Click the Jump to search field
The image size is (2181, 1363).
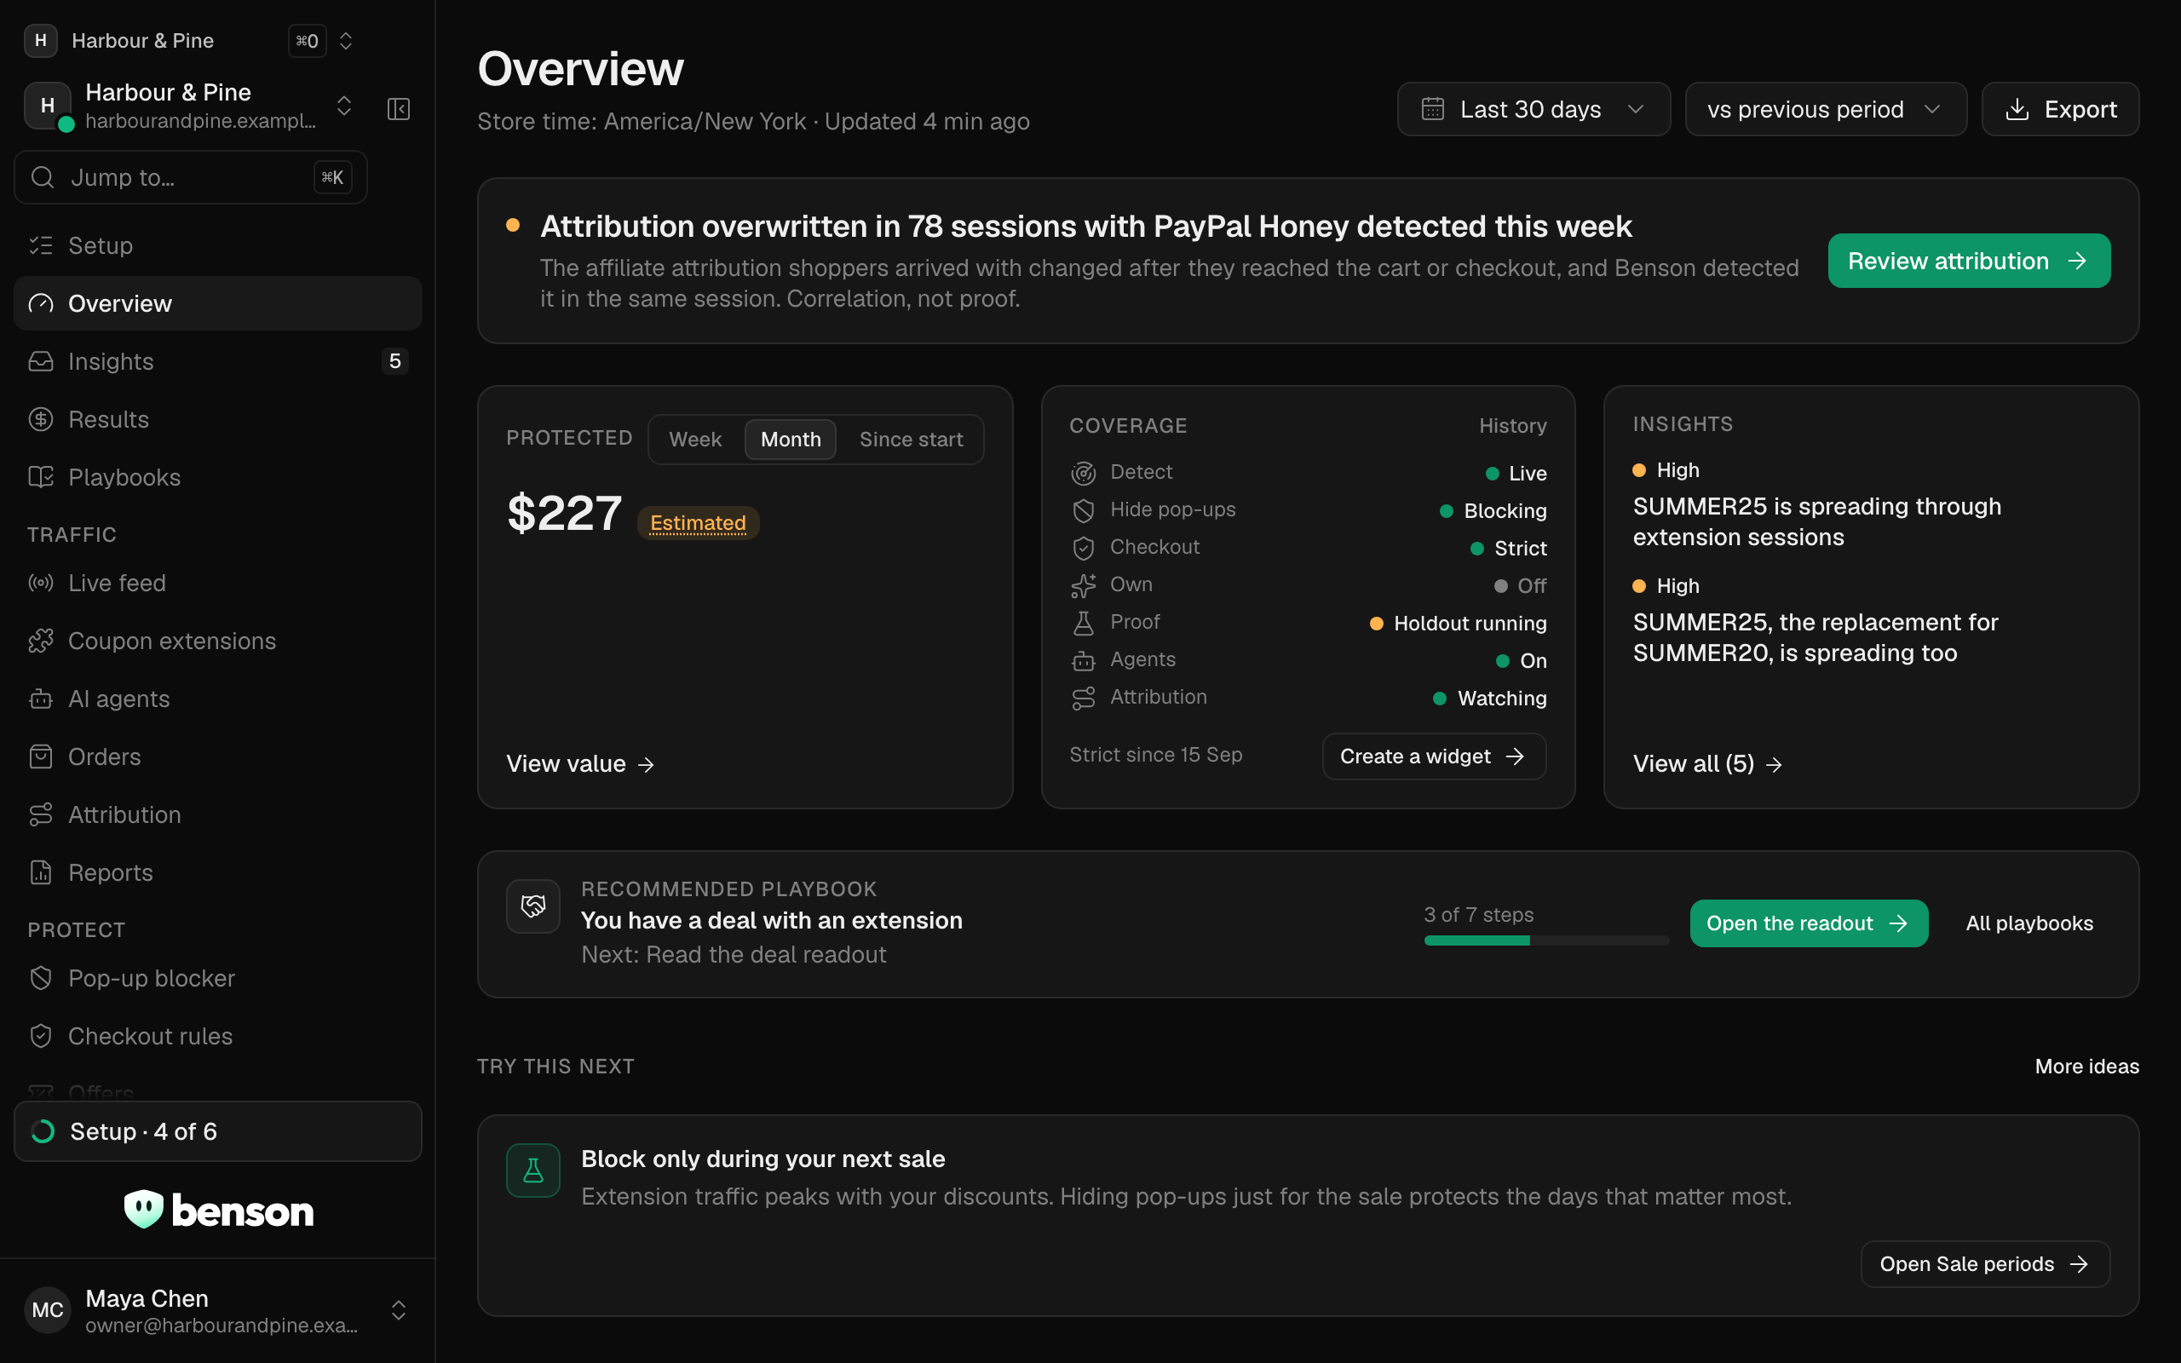point(191,177)
